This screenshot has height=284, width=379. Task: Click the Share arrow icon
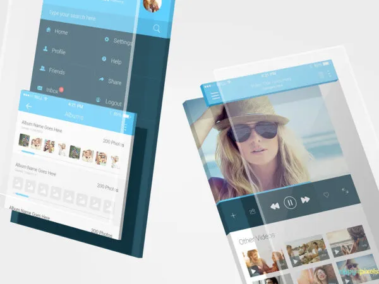pos(101,79)
